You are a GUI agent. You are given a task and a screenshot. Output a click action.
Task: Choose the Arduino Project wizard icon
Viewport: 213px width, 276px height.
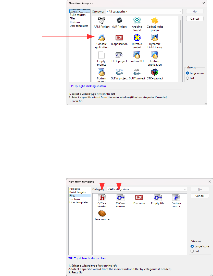(x=137, y=20)
